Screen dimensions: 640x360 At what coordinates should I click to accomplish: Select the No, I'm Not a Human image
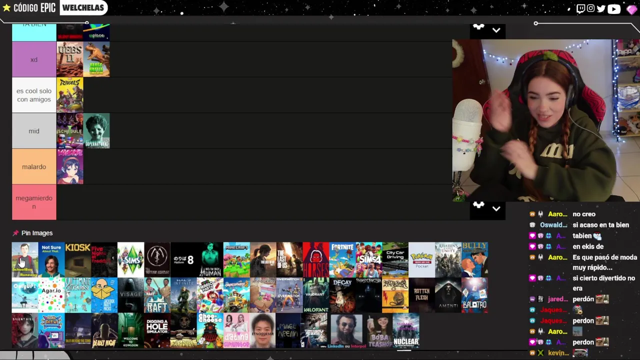pos(210,259)
